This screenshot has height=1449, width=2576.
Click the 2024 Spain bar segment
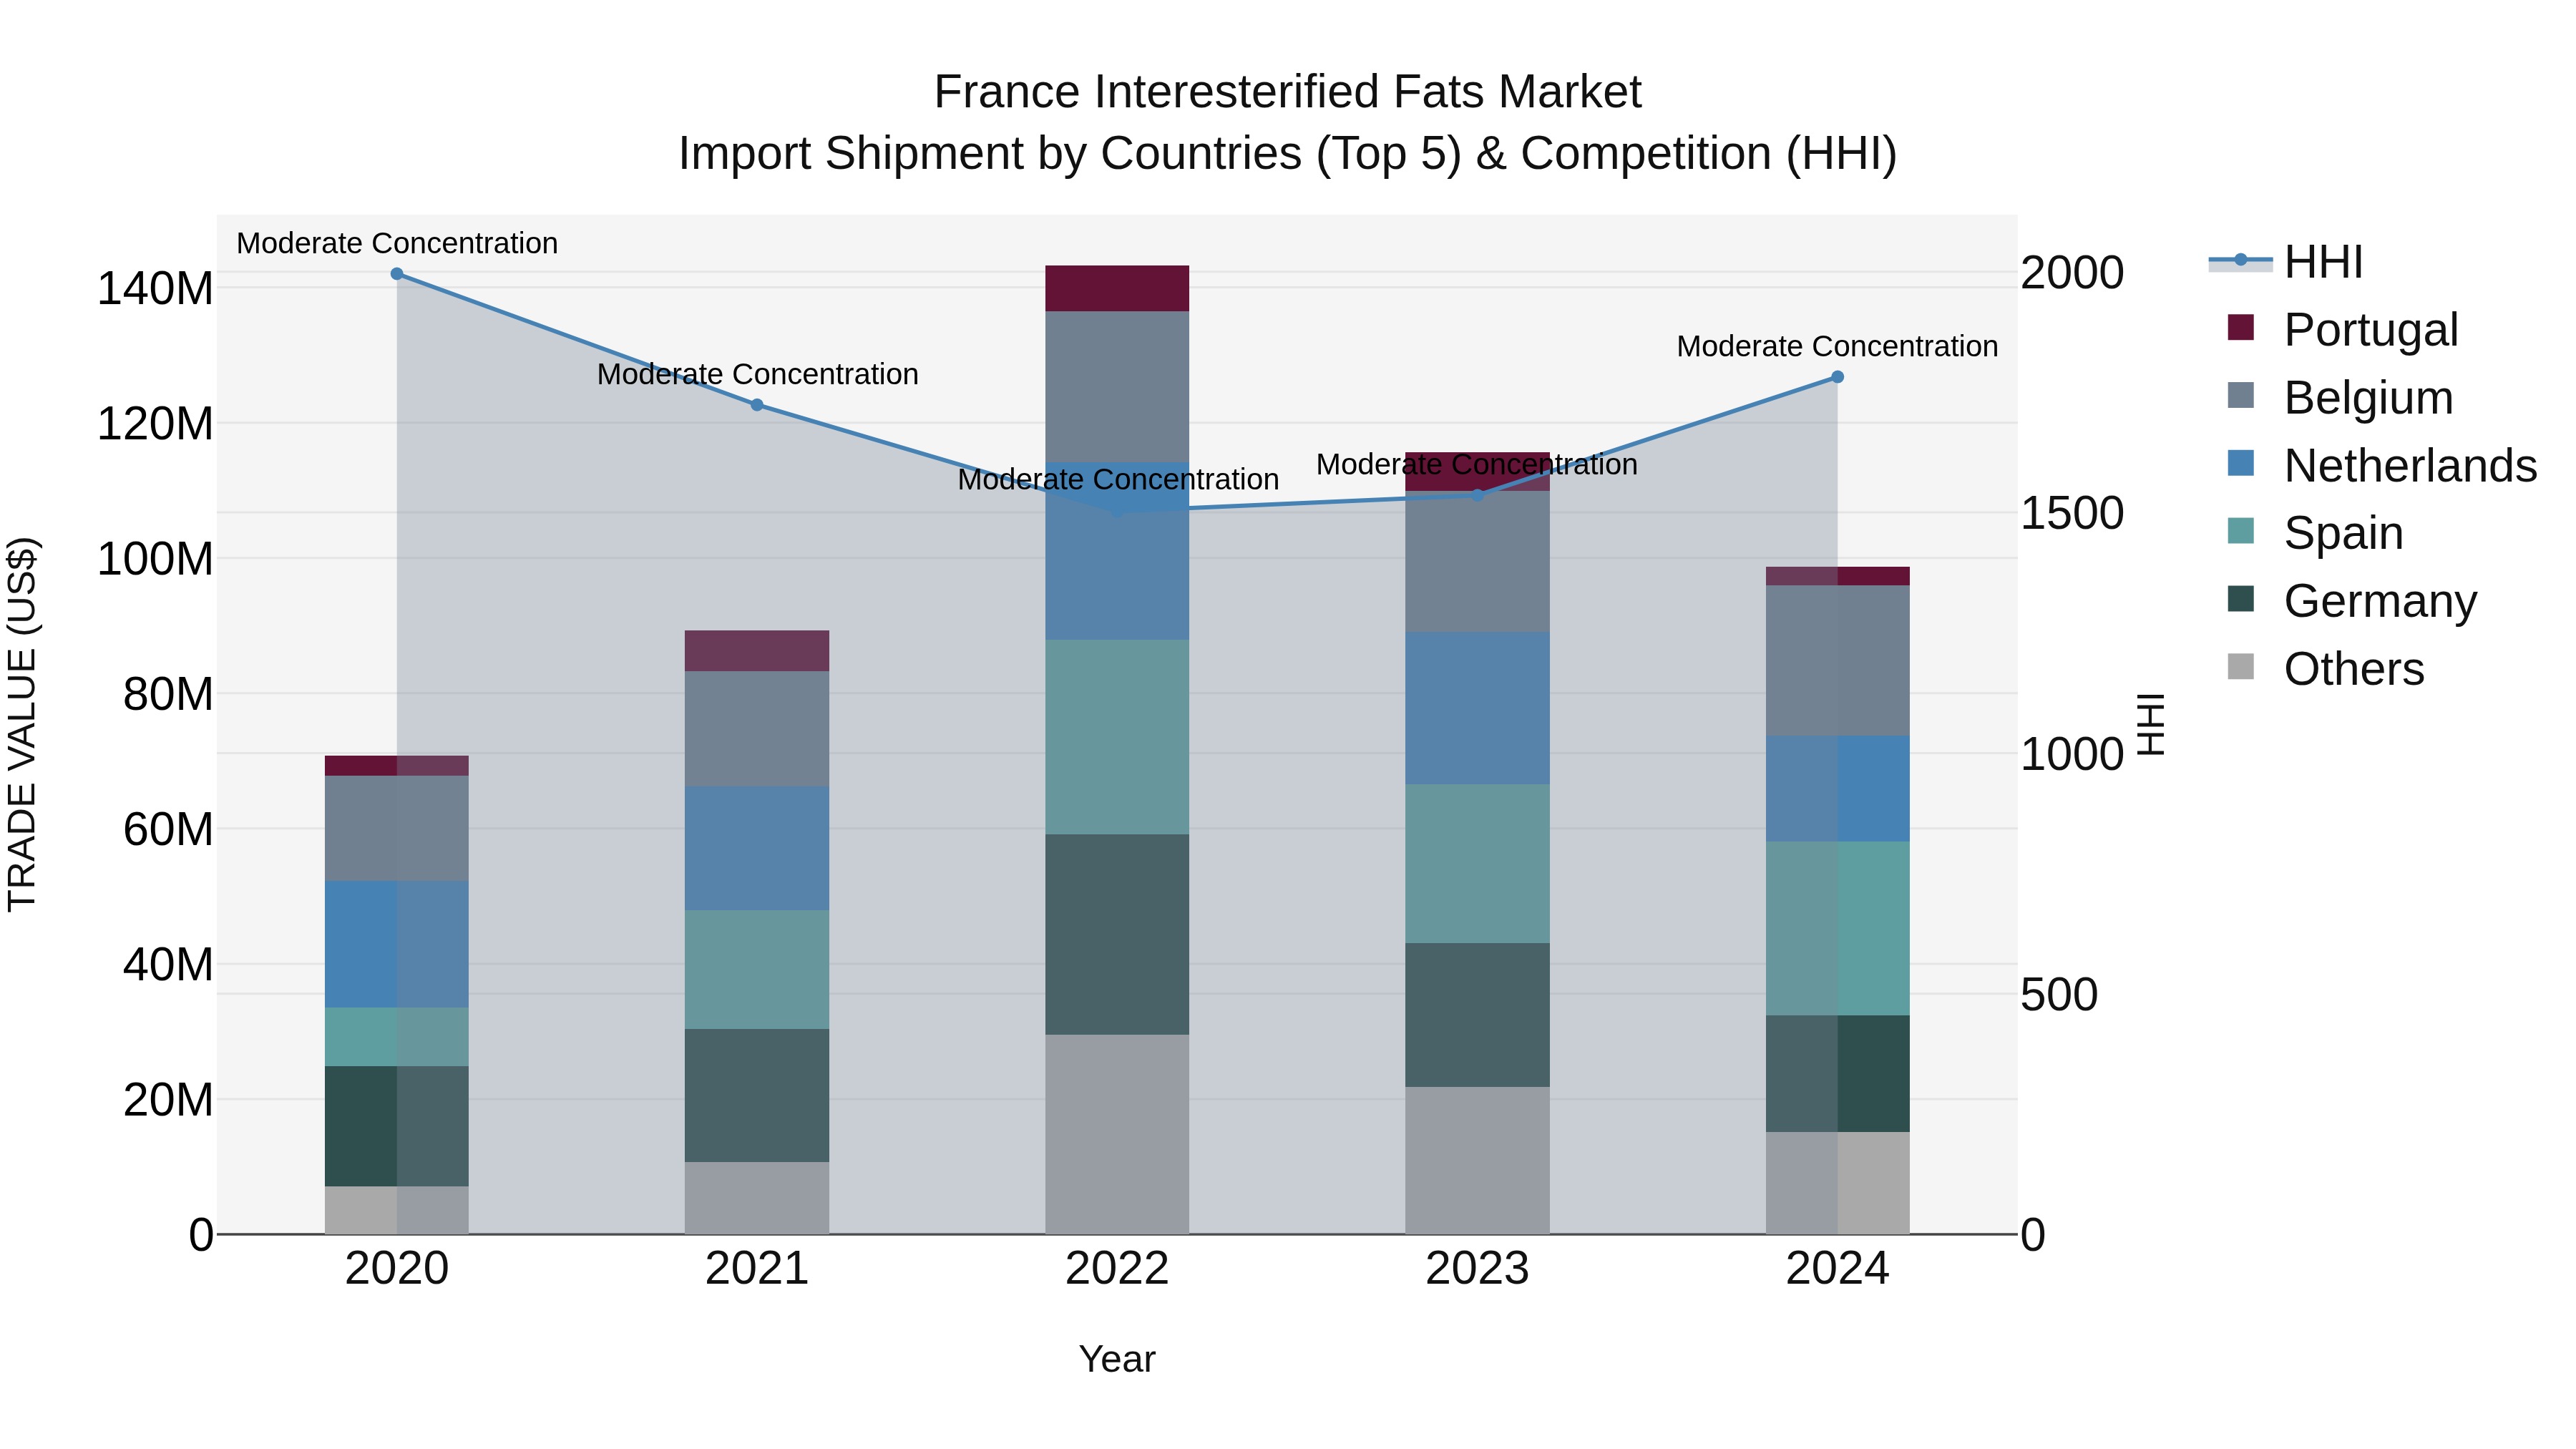(x=1838, y=929)
